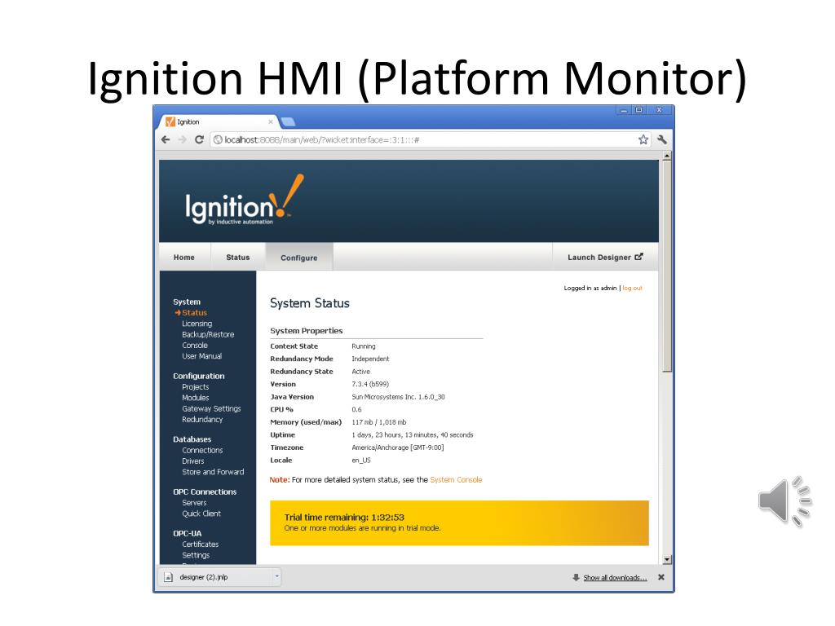Go to the Home tab
The height and width of the screenshot is (626, 835).
pos(183,257)
